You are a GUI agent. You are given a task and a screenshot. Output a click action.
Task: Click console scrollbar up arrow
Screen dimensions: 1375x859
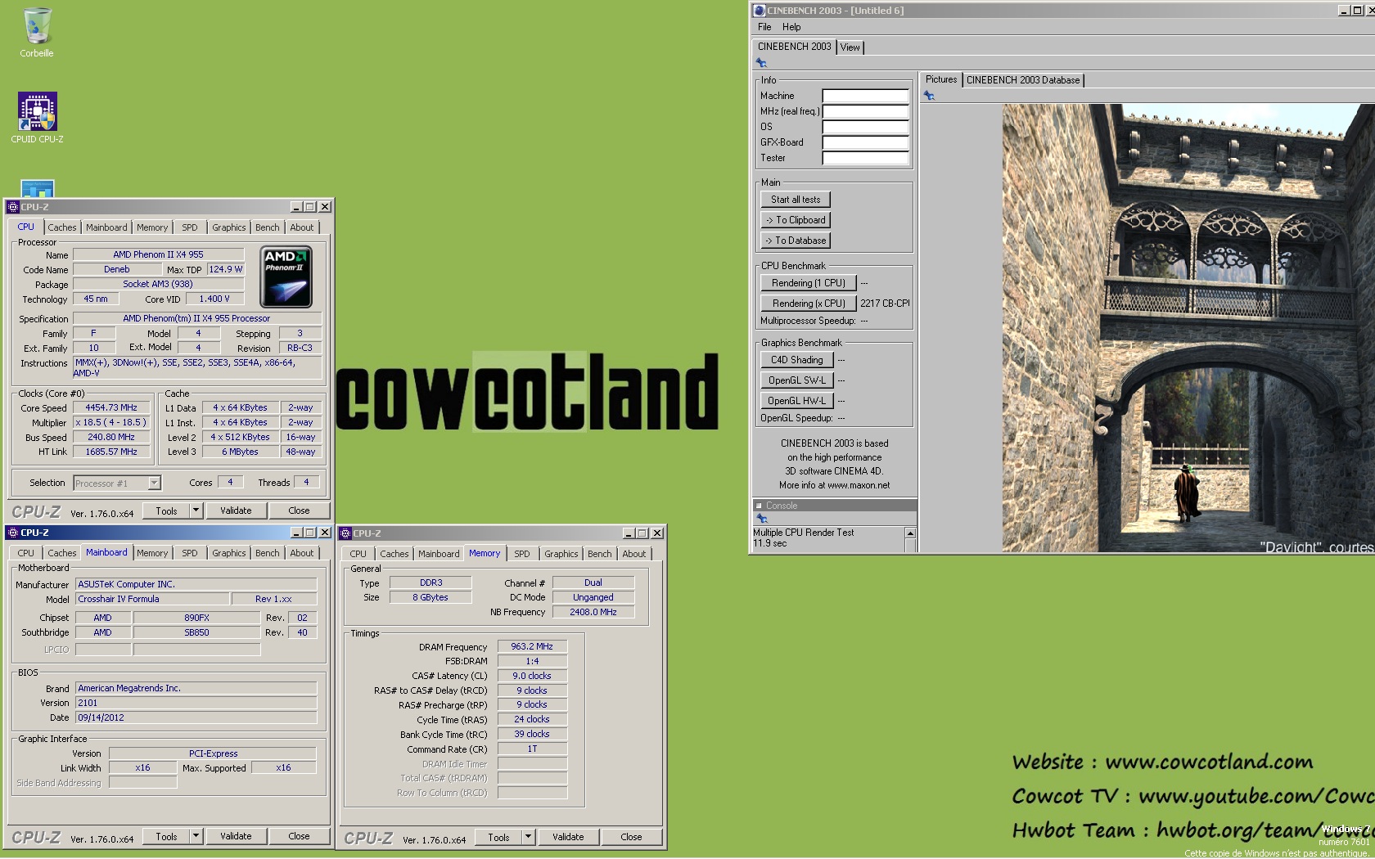(x=910, y=533)
